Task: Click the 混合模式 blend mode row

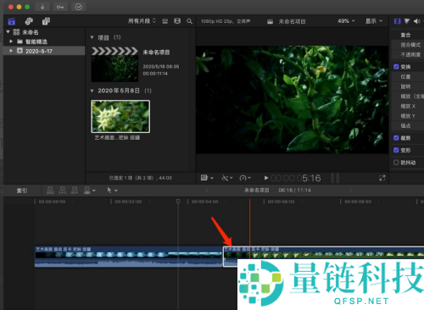Action: click(407, 45)
